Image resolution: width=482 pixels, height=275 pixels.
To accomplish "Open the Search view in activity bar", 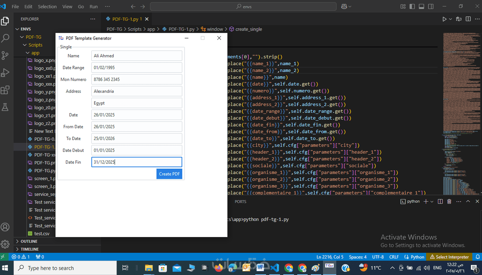I will click(x=5, y=38).
